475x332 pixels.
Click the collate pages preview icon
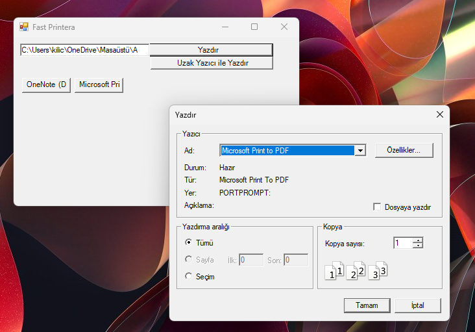coord(356,270)
